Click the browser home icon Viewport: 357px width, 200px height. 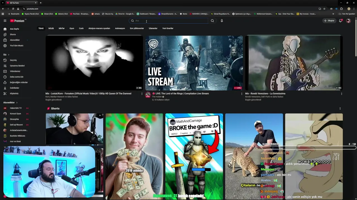[x=18, y=9]
